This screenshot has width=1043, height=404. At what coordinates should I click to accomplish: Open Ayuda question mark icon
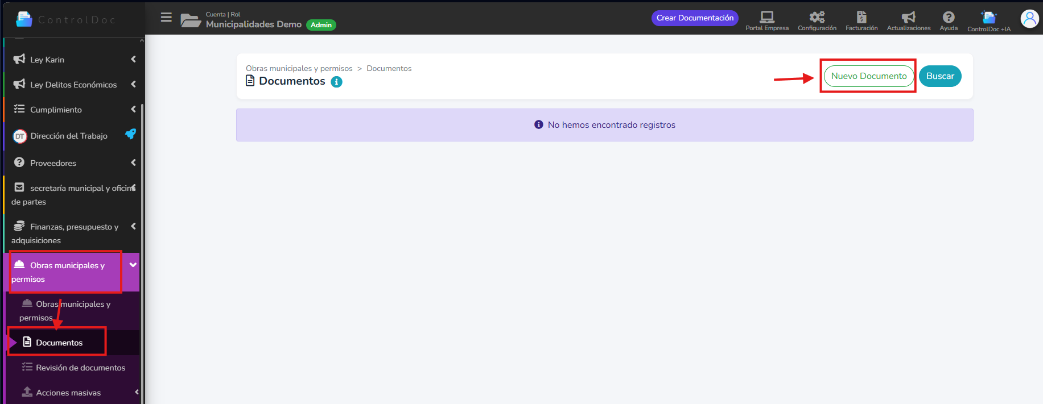(949, 17)
